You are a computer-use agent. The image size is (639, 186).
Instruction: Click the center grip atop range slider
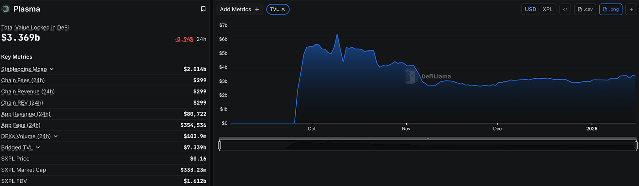pyautogui.click(x=428, y=138)
